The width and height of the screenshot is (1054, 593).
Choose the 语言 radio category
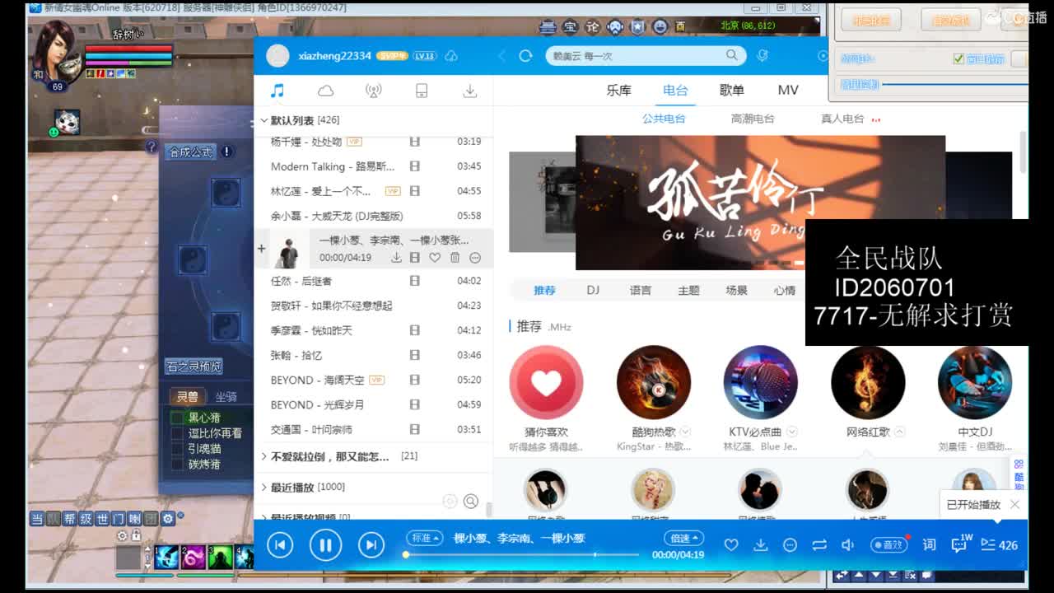tap(641, 290)
